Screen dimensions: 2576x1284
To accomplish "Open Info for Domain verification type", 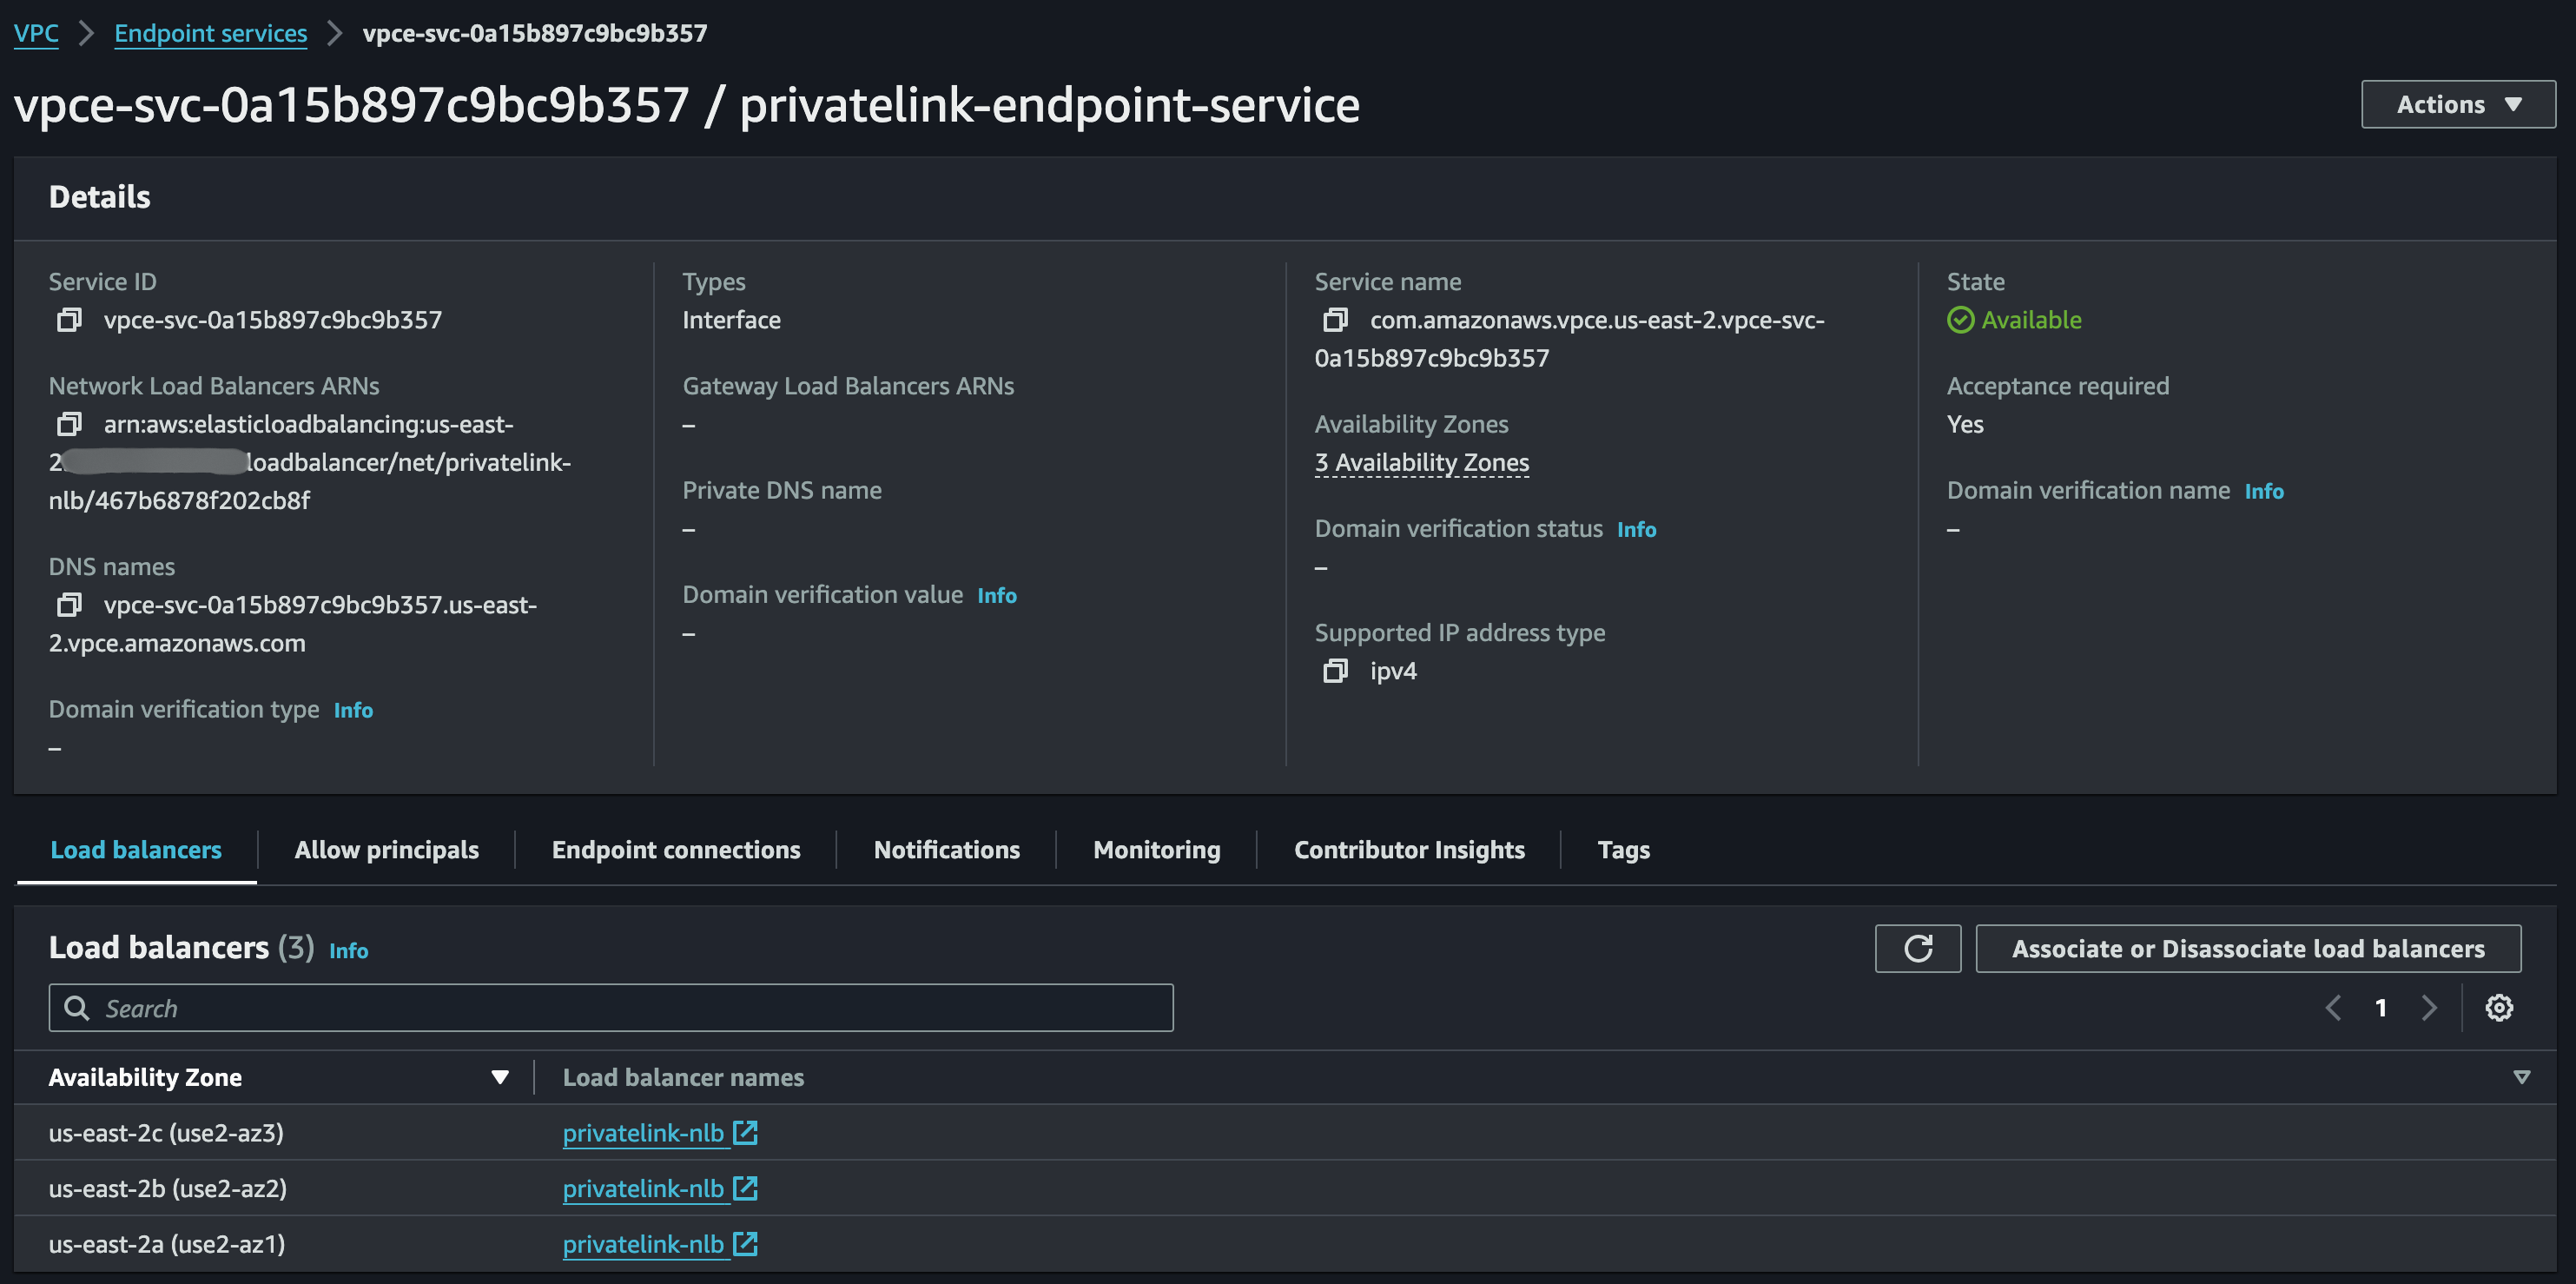I will [x=353, y=710].
